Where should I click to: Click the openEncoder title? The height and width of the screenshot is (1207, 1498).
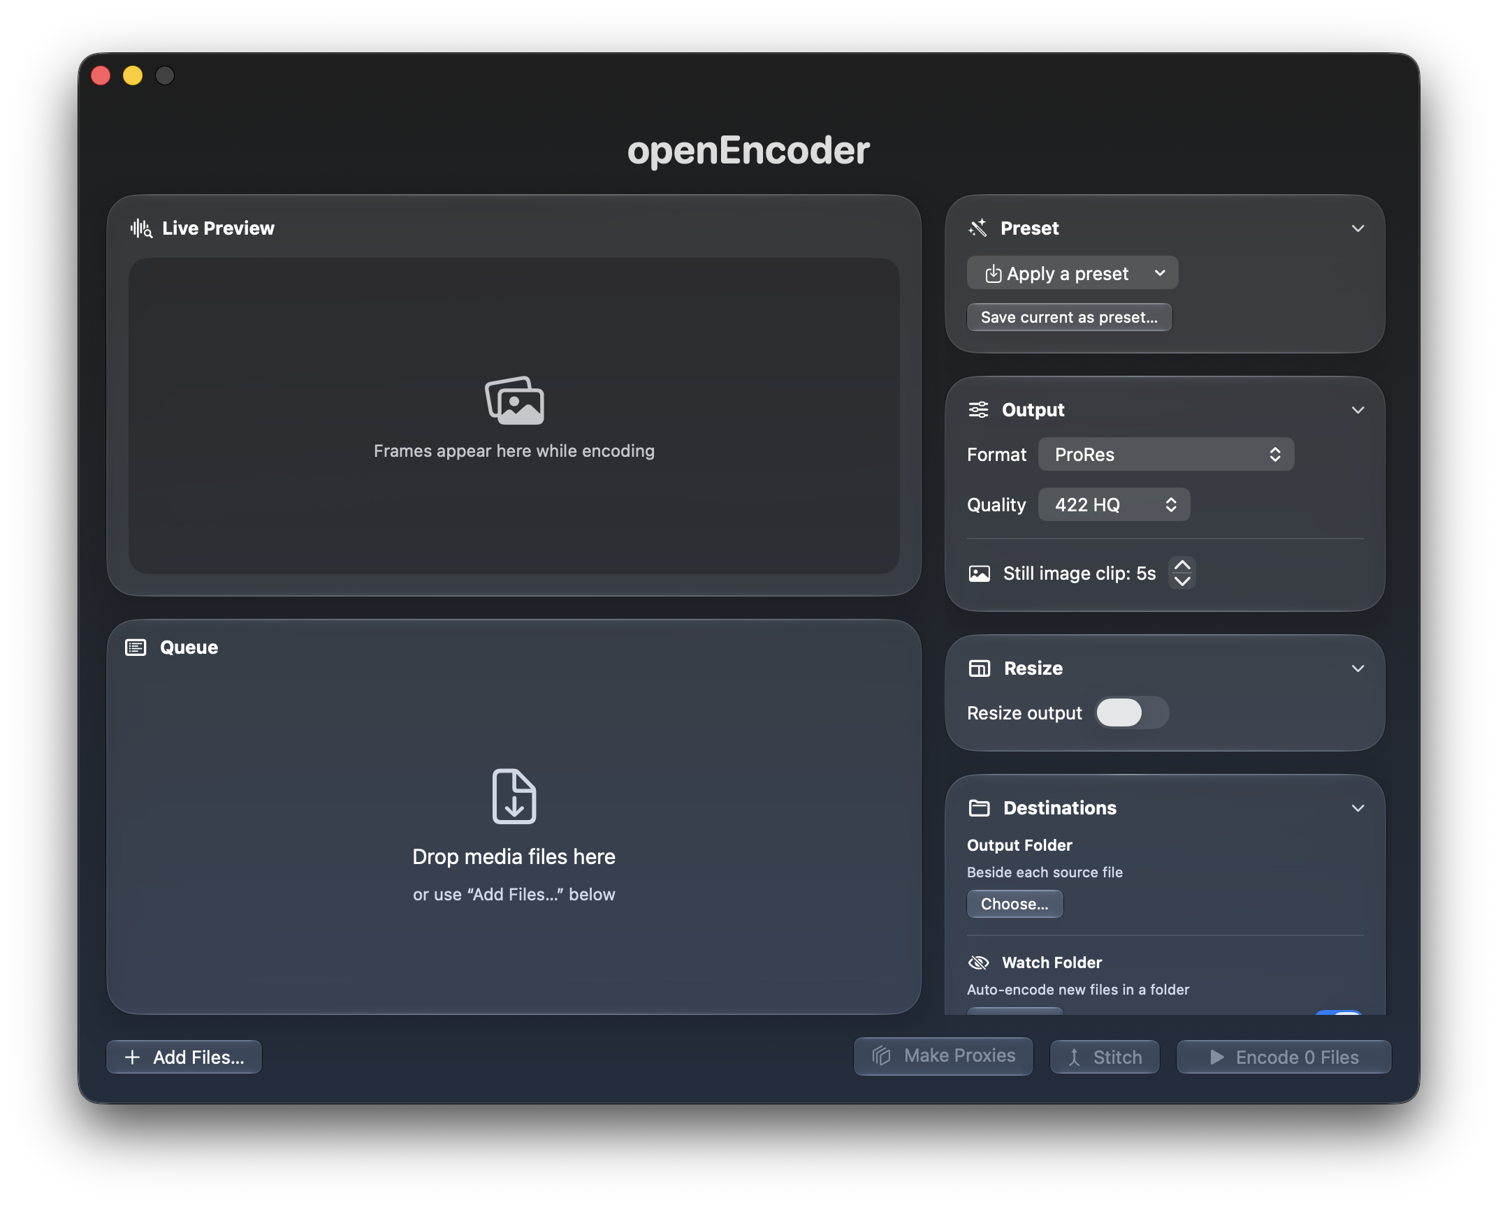pyautogui.click(x=748, y=151)
